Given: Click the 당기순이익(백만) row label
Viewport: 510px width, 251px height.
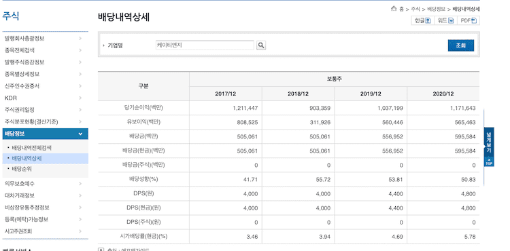Looking at the screenshot, I should tap(143, 108).
